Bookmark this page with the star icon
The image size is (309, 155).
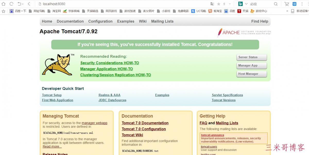(x=219, y=4)
